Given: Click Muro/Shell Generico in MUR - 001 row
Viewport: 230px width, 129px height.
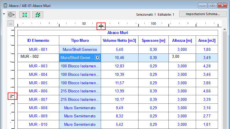Looking at the screenshot, I should click(80, 49).
